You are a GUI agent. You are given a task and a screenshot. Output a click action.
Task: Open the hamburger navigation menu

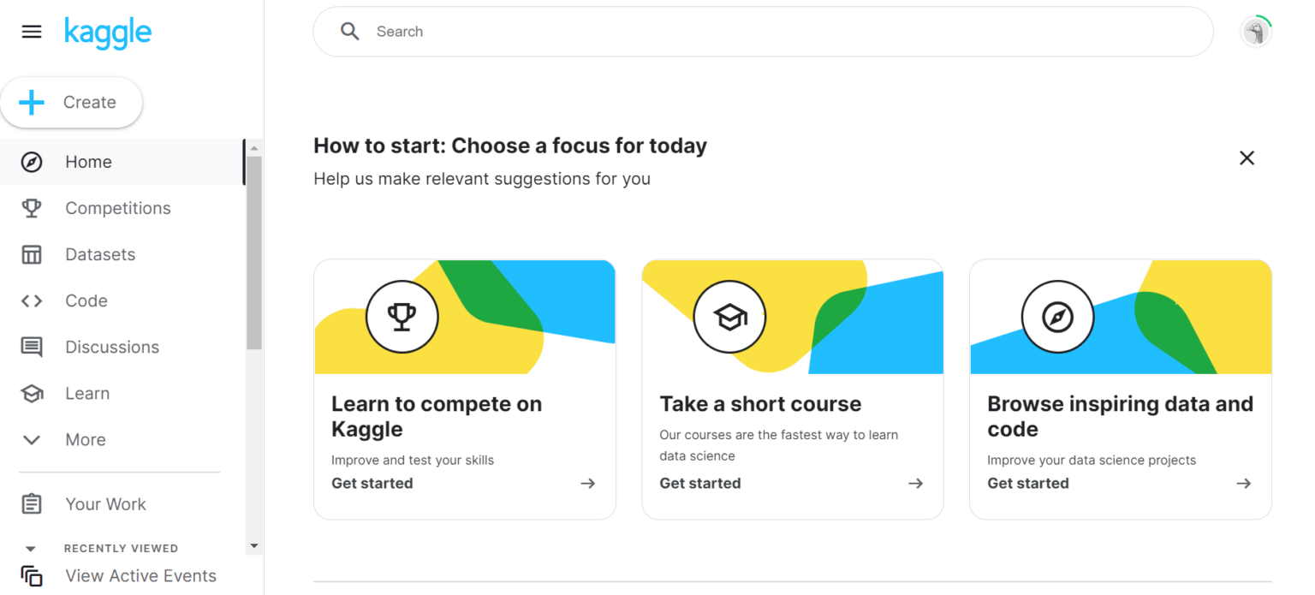(x=32, y=33)
